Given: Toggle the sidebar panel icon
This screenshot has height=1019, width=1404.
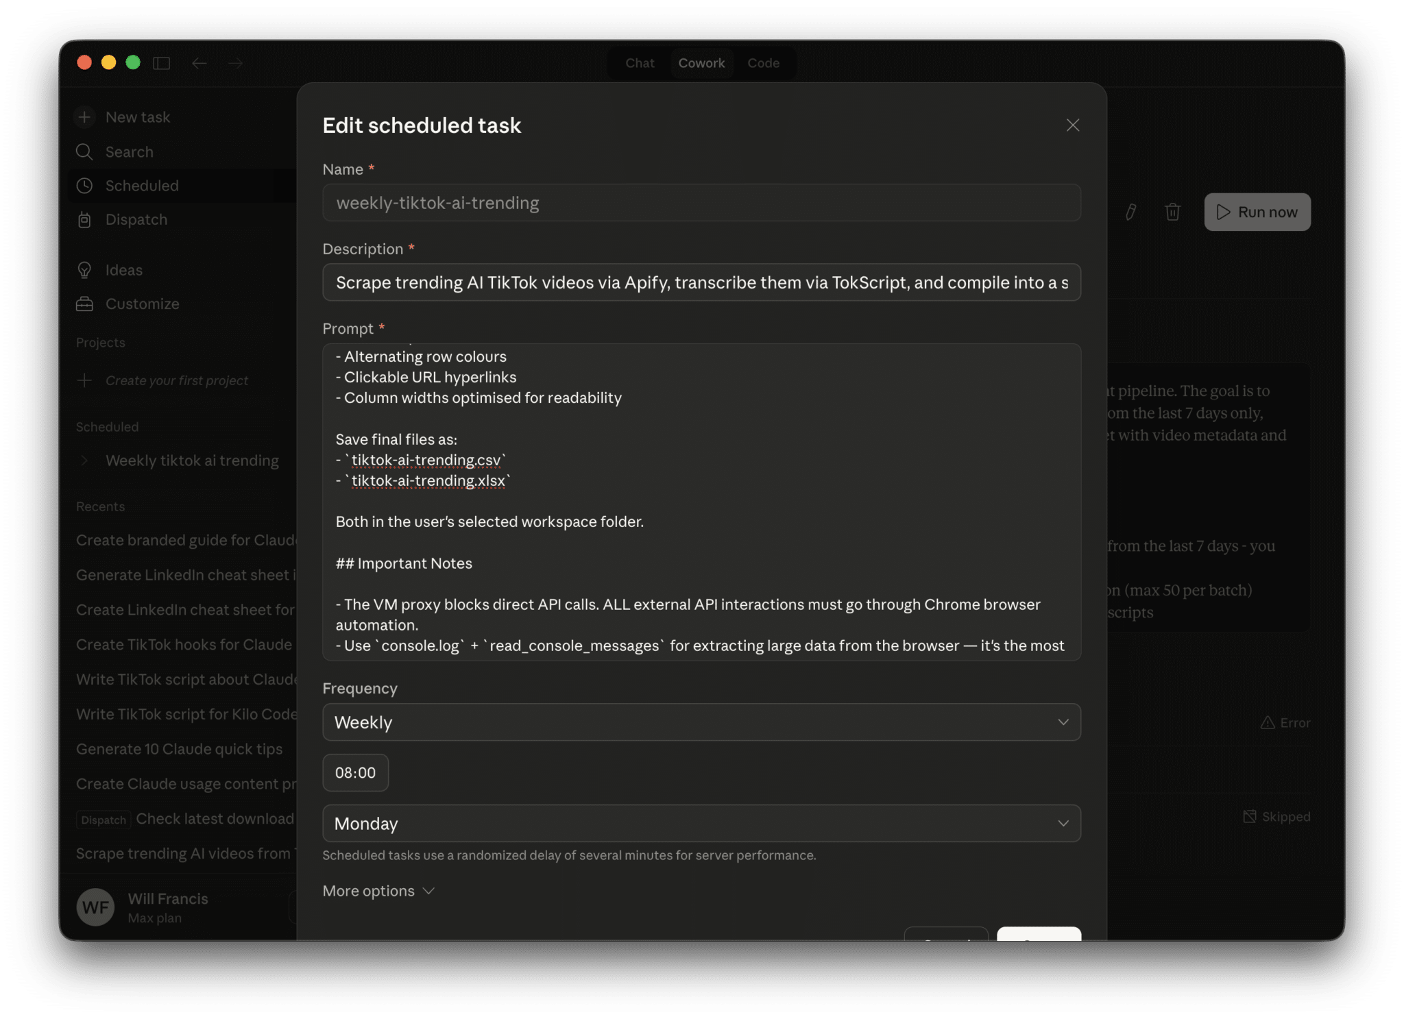Looking at the screenshot, I should 162,63.
